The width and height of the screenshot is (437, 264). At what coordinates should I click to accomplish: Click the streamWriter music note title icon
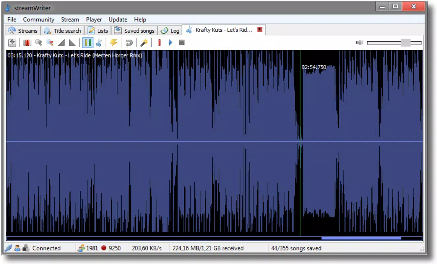click(x=8, y=8)
